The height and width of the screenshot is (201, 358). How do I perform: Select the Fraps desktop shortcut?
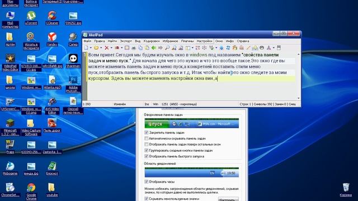10,146
